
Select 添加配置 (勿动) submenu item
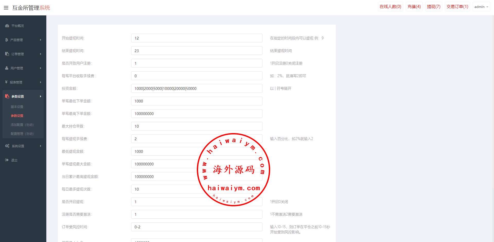pos(22,125)
